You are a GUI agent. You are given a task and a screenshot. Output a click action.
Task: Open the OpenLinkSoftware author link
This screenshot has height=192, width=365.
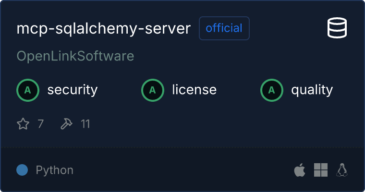pos(75,56)
